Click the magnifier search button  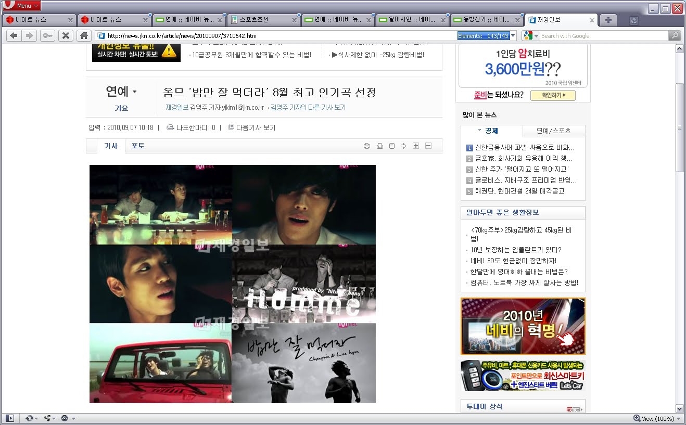[675, 36]
